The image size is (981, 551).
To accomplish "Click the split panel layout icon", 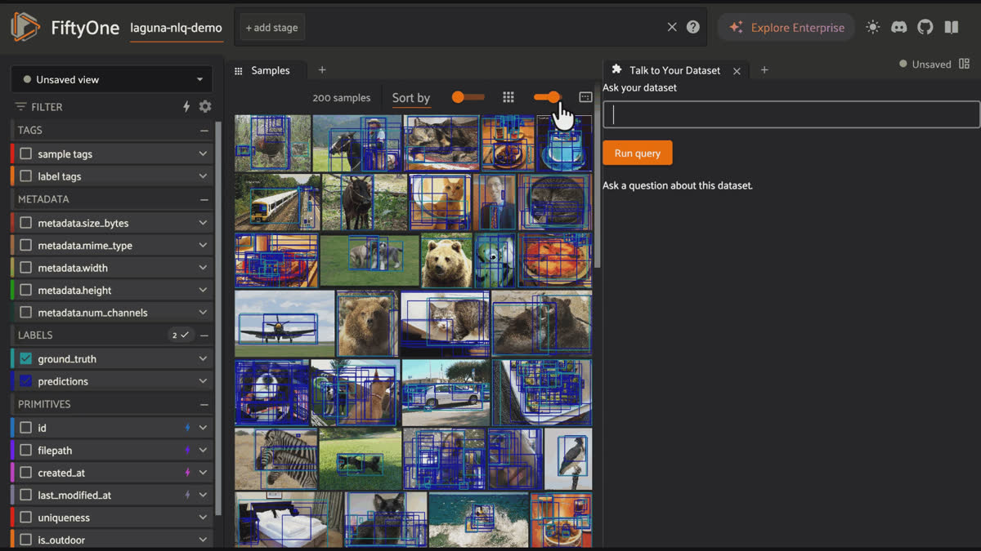I will click(965, 64).
